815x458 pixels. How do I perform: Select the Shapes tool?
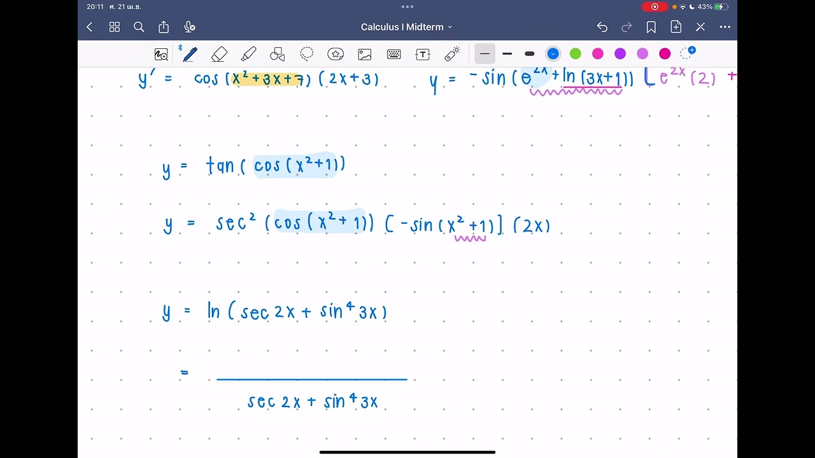278,54
